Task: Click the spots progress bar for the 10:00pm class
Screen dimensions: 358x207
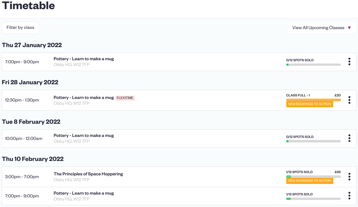Action: pos(314,141)
